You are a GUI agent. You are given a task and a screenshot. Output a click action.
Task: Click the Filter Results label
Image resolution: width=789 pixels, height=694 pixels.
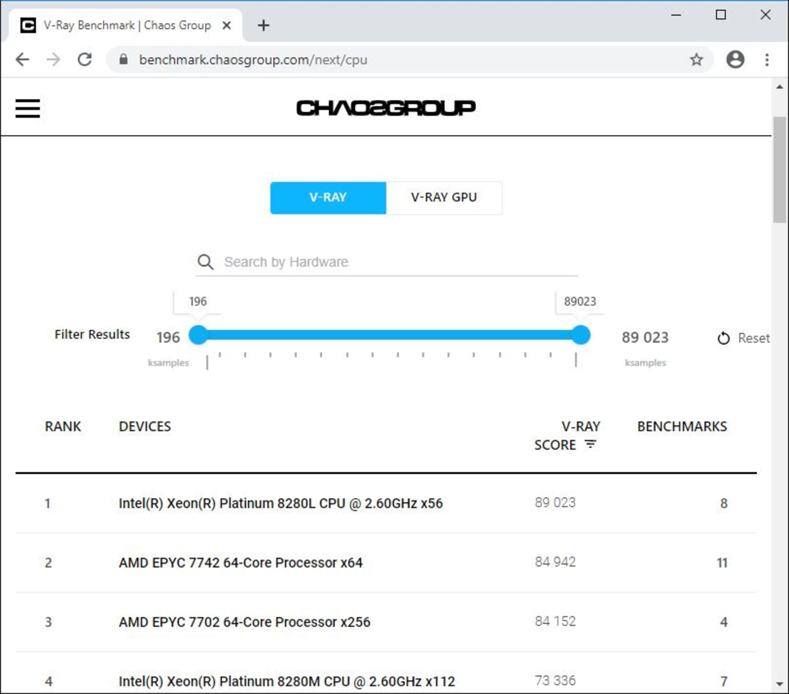[x=92, y=334]
